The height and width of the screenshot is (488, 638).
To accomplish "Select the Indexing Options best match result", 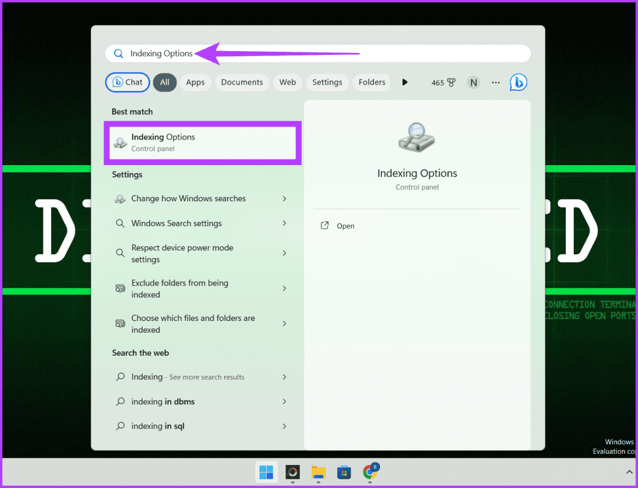I will [202, 143].
